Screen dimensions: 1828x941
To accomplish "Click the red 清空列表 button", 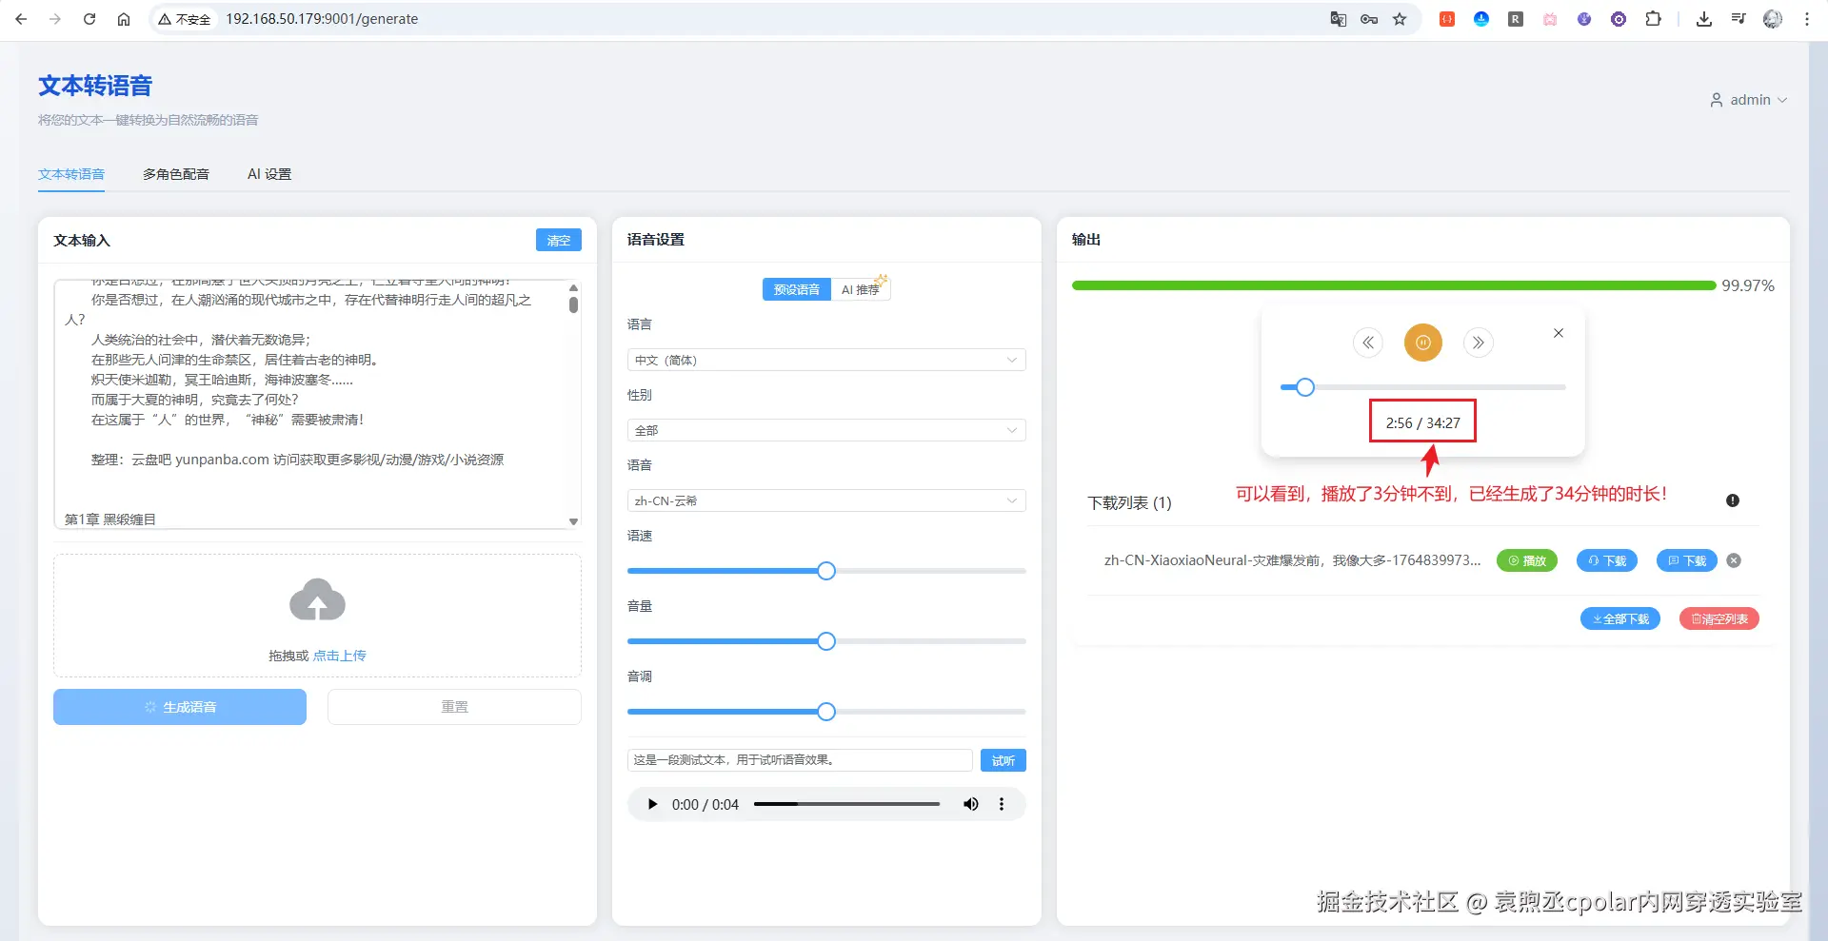I will [x=1719, y=618].
